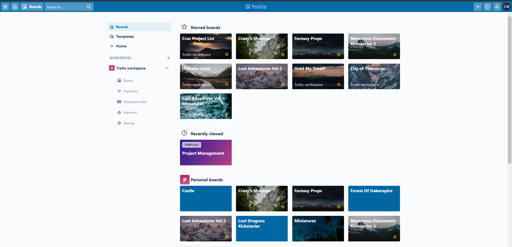The height and width of the screenshot is (247, 512).
Task: Open the information icon in header
Action: click(487, 7)
